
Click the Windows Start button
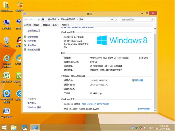click(x=4, y=127)
